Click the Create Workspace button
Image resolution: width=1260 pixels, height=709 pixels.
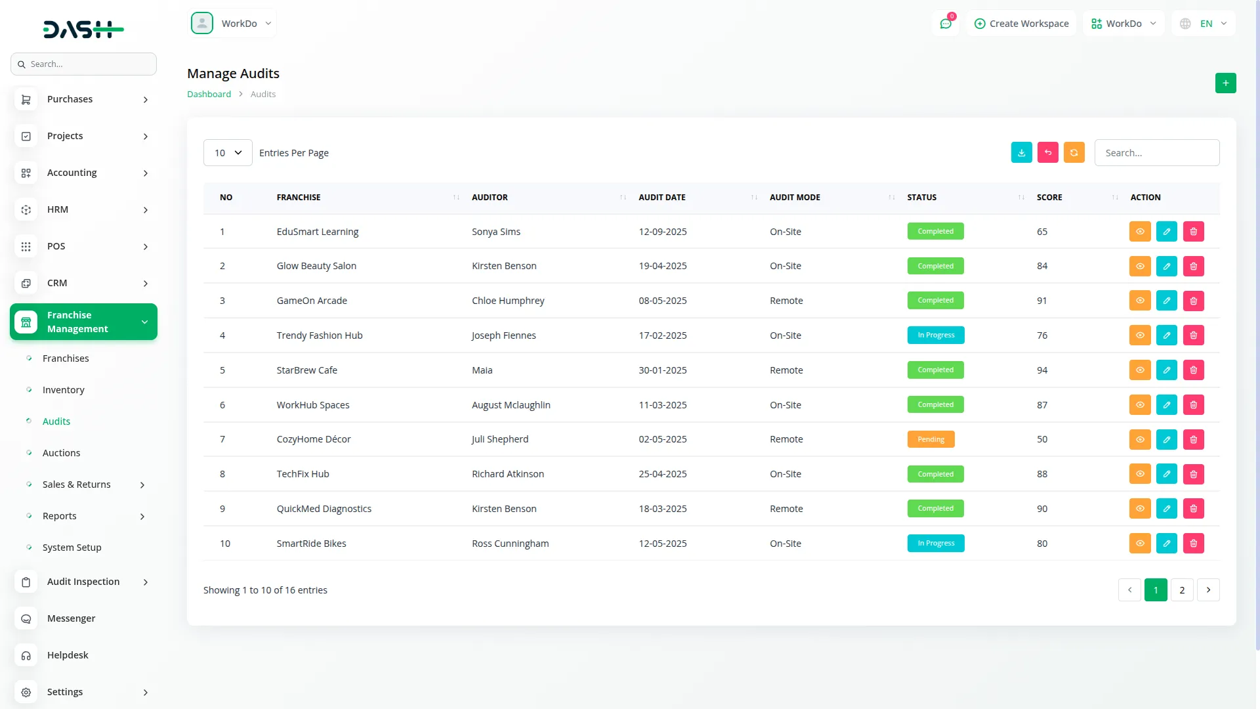(x=1021, y=24)
